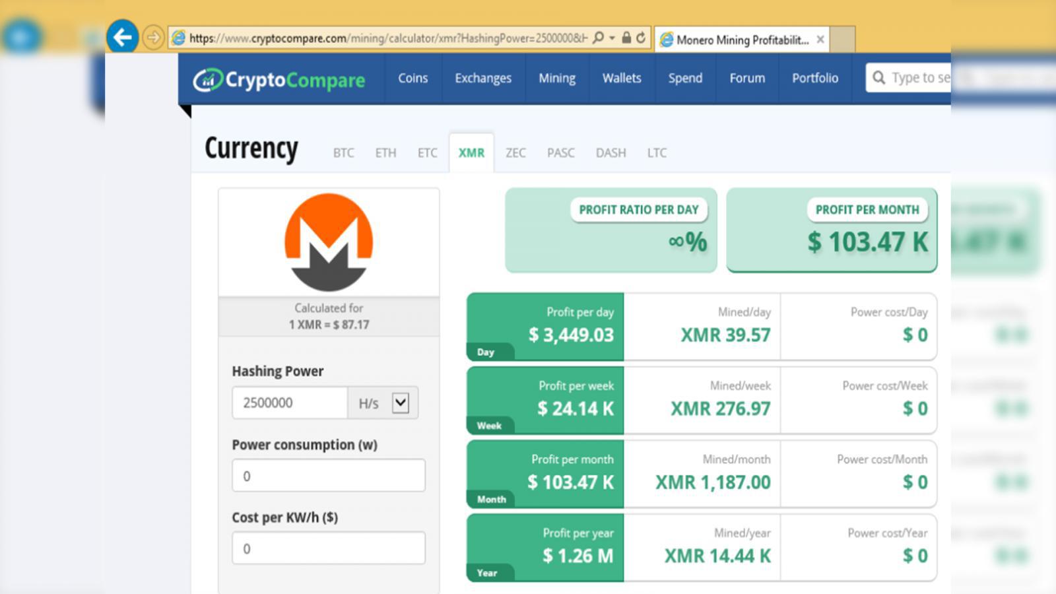
Task: Expand the address bar dropdown arrow
Action: pyautogui.click(x=612, y=38)
